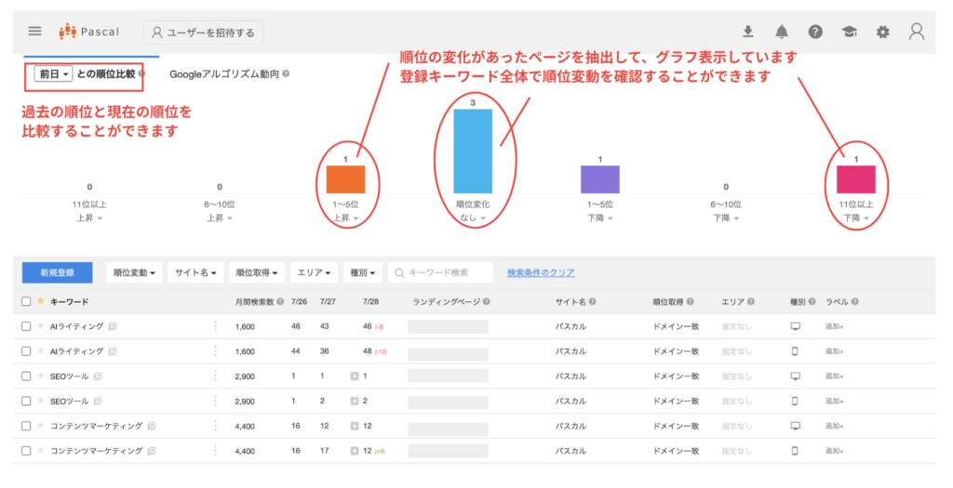Click the 7/26 date column header

point(299,302)
